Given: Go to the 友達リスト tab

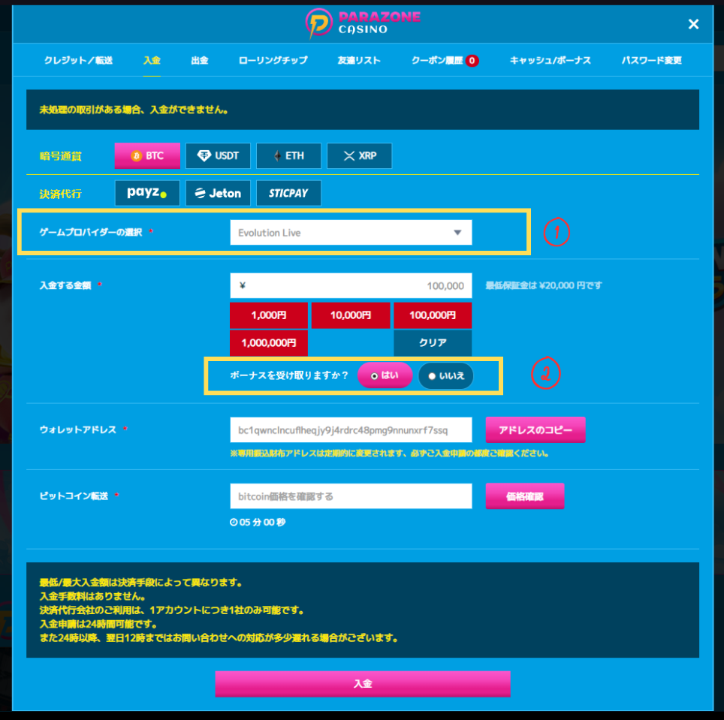Looking at the screenshot, I should click(x=359, y=61).
